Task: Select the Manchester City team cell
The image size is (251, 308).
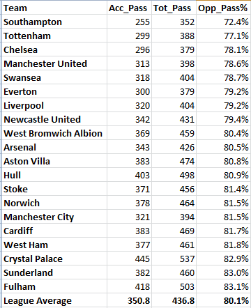Action: tap(54, 217)
